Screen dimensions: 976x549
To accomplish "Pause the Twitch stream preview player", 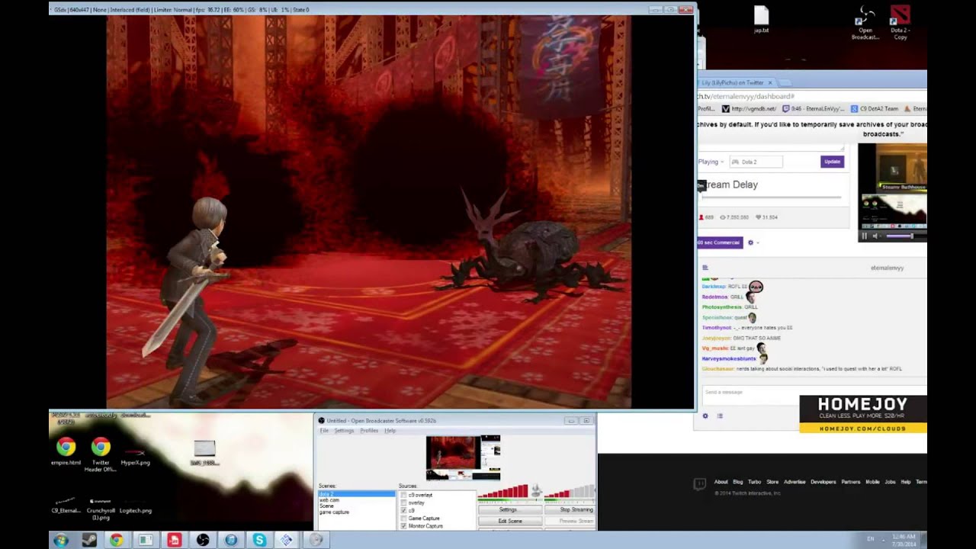I will 864,236.
